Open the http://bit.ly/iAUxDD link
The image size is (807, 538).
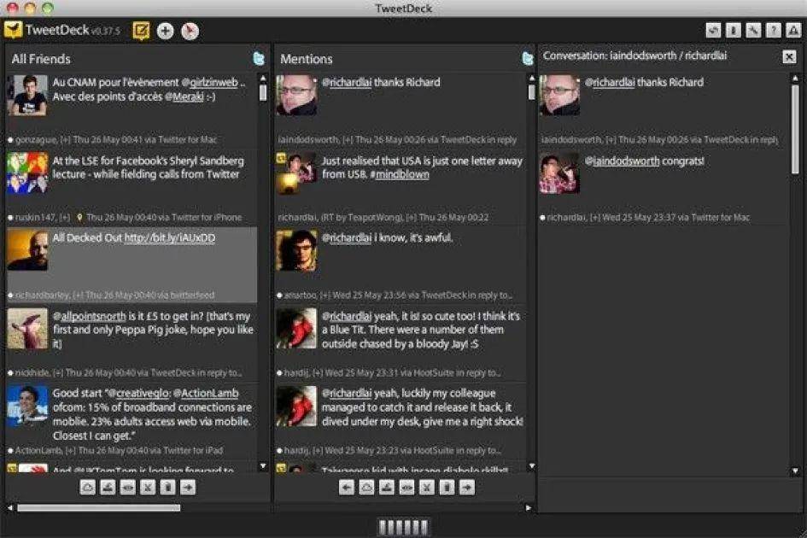pyautogui.click(x=170, y=238)
